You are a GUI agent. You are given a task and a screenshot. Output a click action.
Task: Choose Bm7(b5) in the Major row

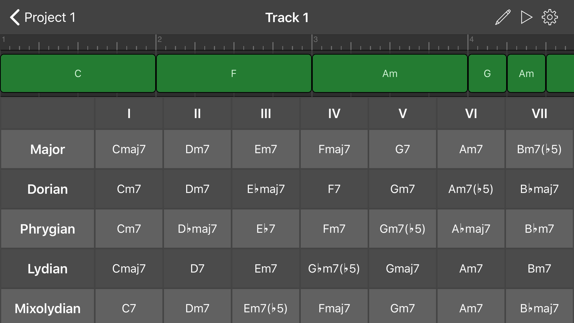point(539,149)
